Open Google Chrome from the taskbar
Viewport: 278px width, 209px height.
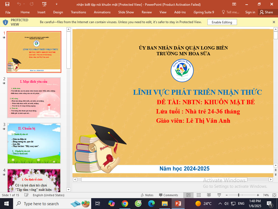125,203
